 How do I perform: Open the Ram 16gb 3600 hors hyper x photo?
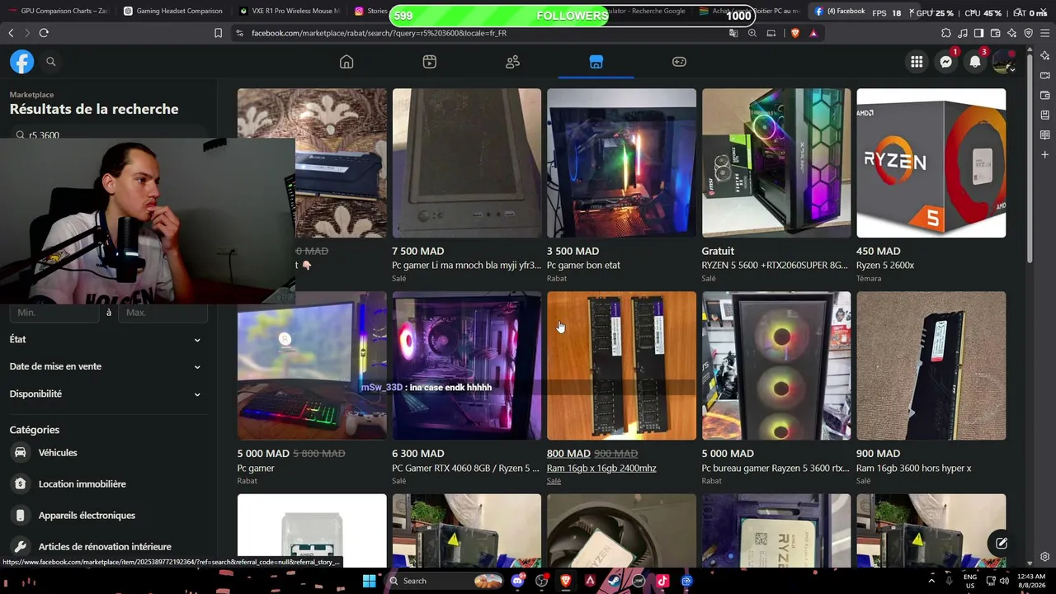click(x=931, y=365)
